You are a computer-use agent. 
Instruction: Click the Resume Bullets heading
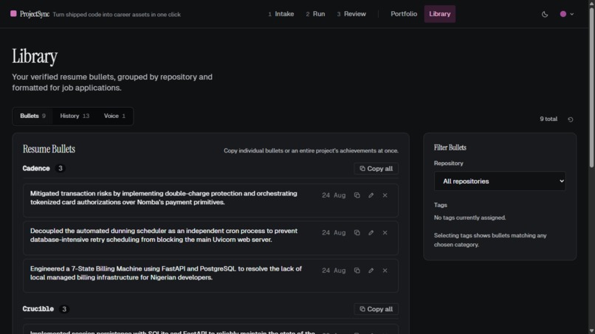pyautogui.click(x=49, y=149)
